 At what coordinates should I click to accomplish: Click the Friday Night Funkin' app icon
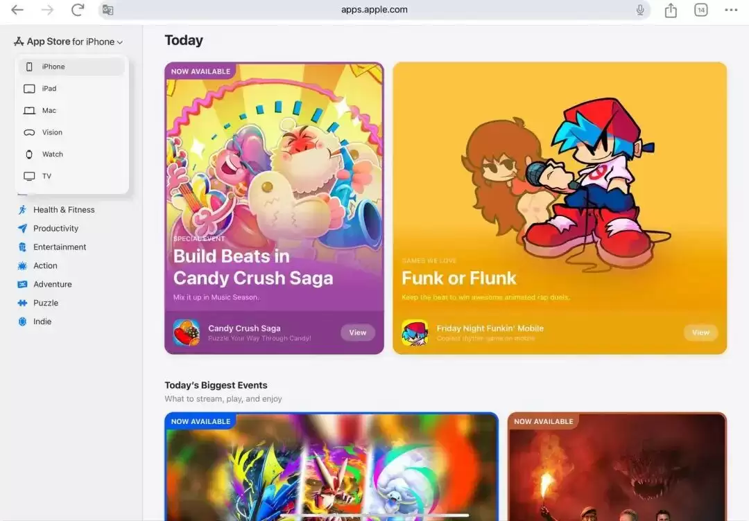[415, 333]
